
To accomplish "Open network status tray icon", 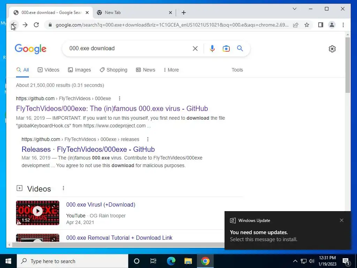I will pos(304,261).
